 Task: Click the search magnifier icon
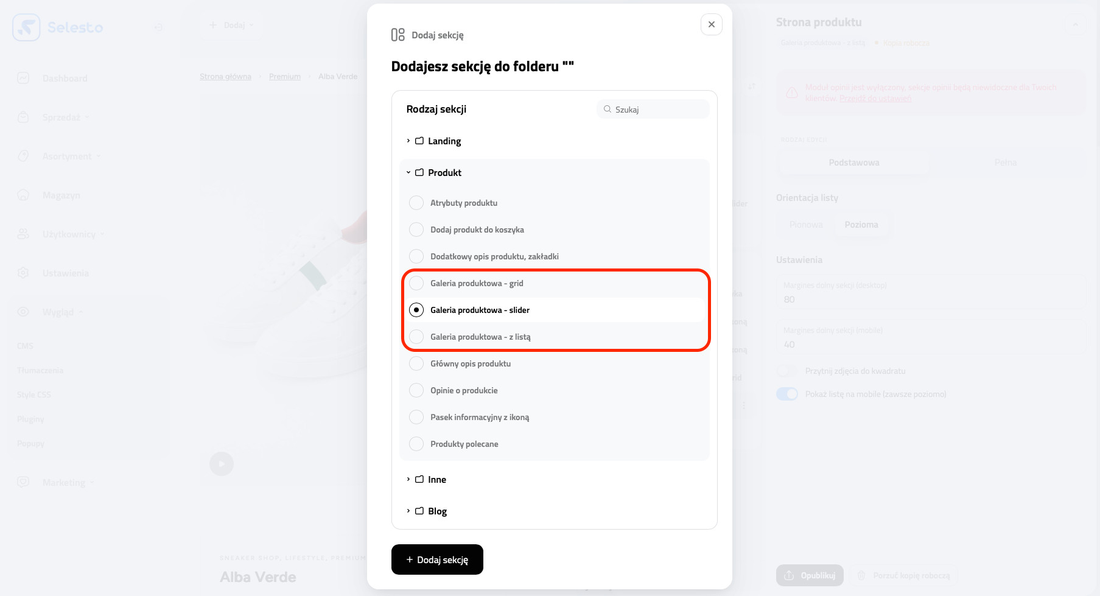coord(607,110)
